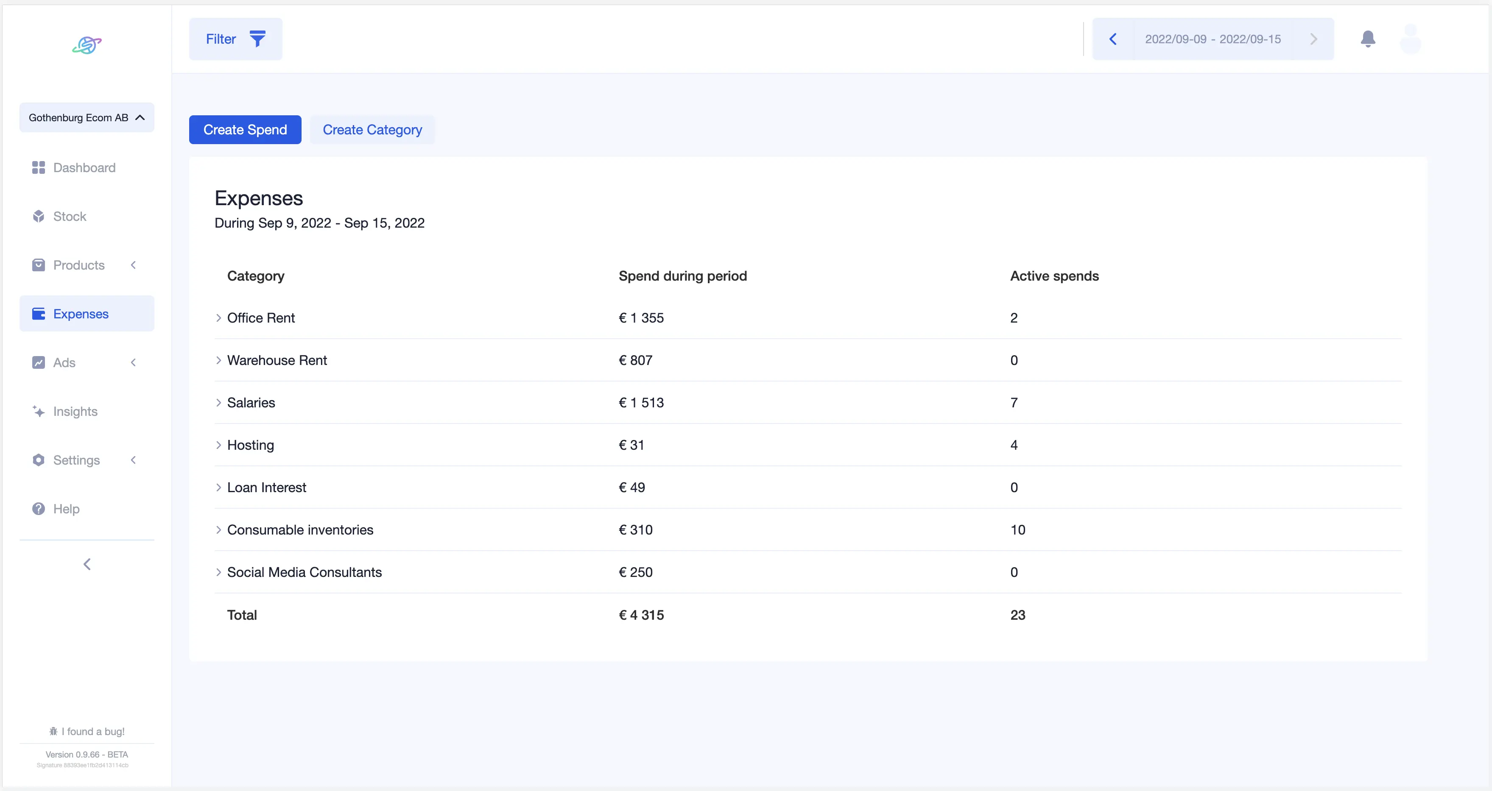Screen dimensions: 1492x791
Task: Open the Gothenburg Ecom AB company dropdown
Action: click(87, 117)
